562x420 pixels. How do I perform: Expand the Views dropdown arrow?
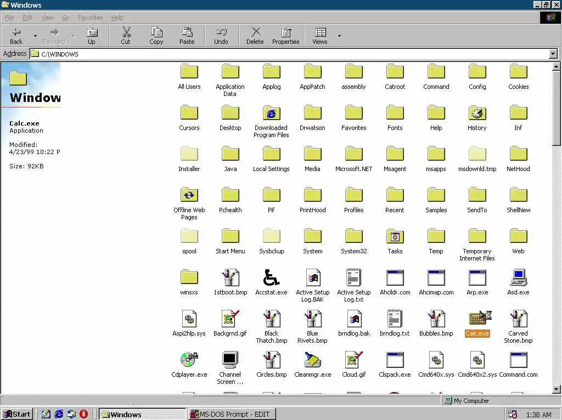(339, 36)
